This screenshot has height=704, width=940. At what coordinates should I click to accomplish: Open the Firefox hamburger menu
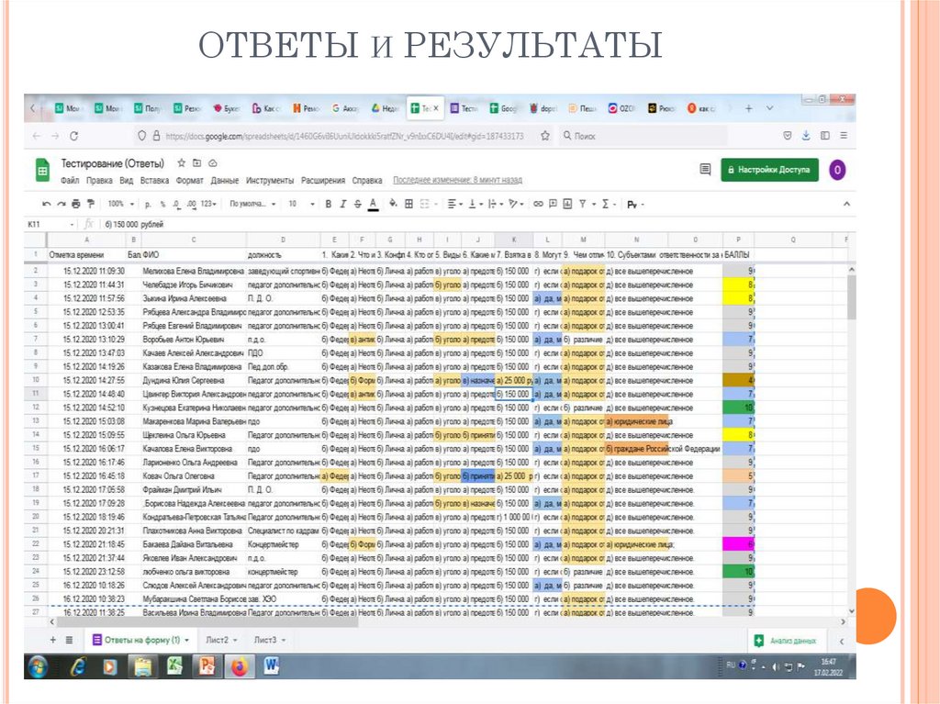point(844,136)
